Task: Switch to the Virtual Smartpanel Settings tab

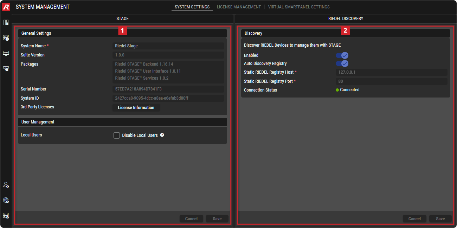Action: point(299,7)
